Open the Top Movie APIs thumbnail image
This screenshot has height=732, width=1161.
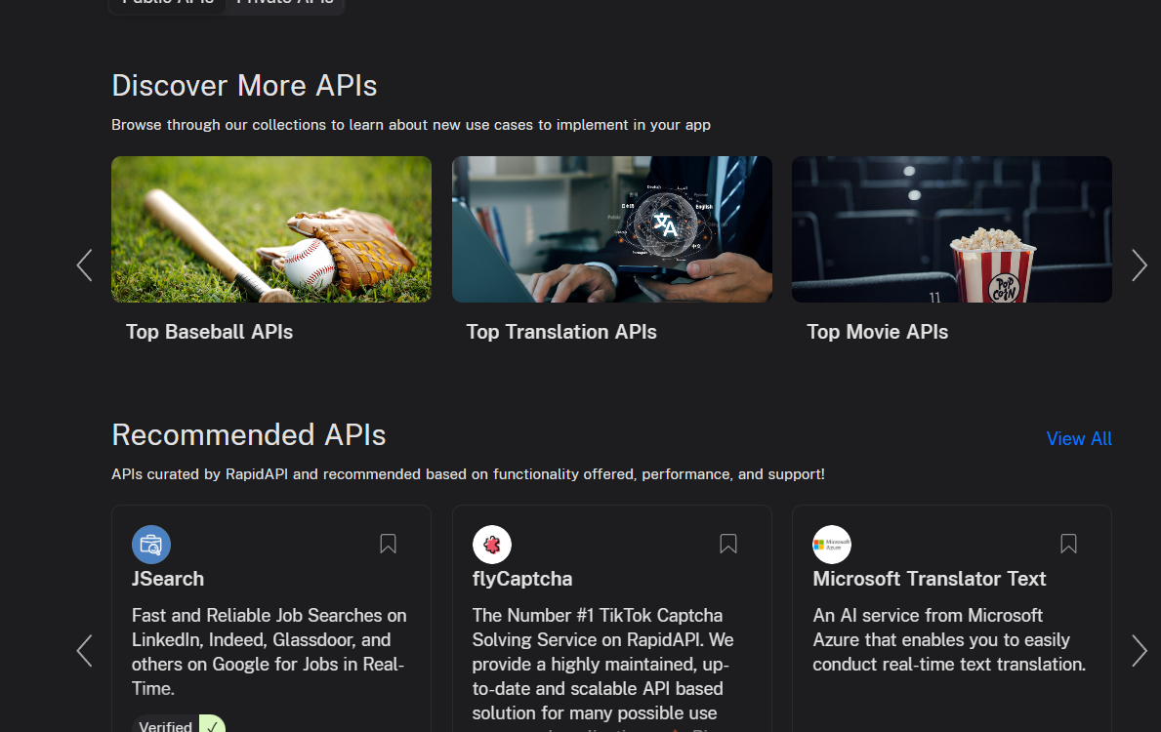[951, 228]
